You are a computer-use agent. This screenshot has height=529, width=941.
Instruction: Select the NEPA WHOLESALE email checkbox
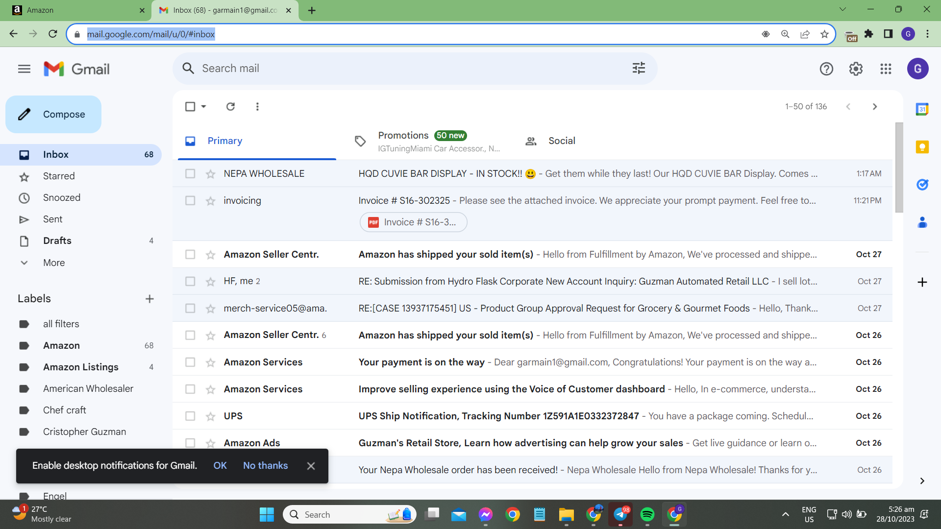[190, 174]
